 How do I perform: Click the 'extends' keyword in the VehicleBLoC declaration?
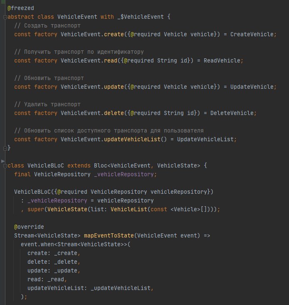coord(79,166)
